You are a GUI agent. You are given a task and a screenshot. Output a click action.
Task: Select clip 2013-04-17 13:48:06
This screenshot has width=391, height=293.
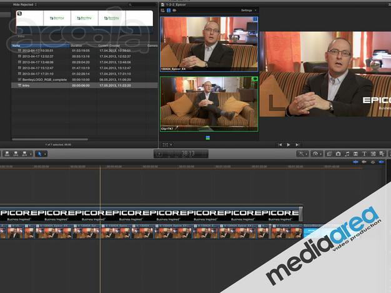[84, 62]
